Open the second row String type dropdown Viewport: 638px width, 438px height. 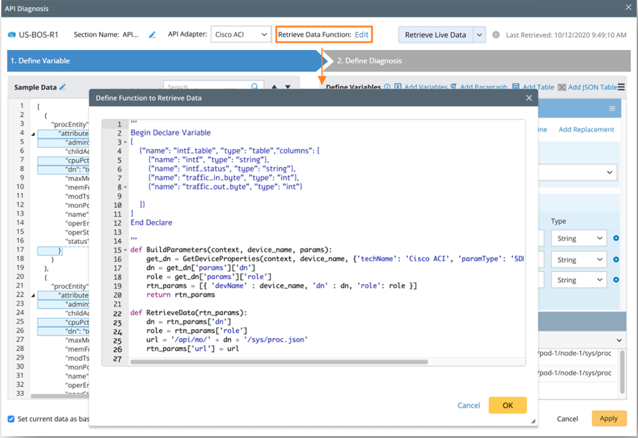(x=578, y=260)
